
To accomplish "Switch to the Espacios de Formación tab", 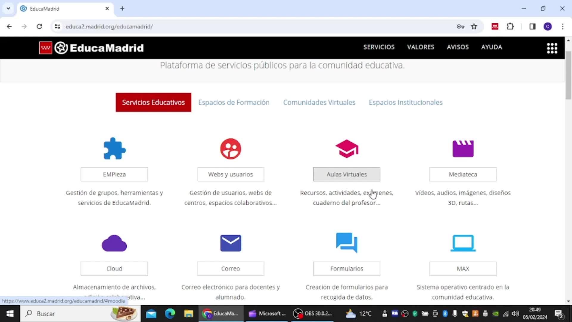I will [234, 102].
